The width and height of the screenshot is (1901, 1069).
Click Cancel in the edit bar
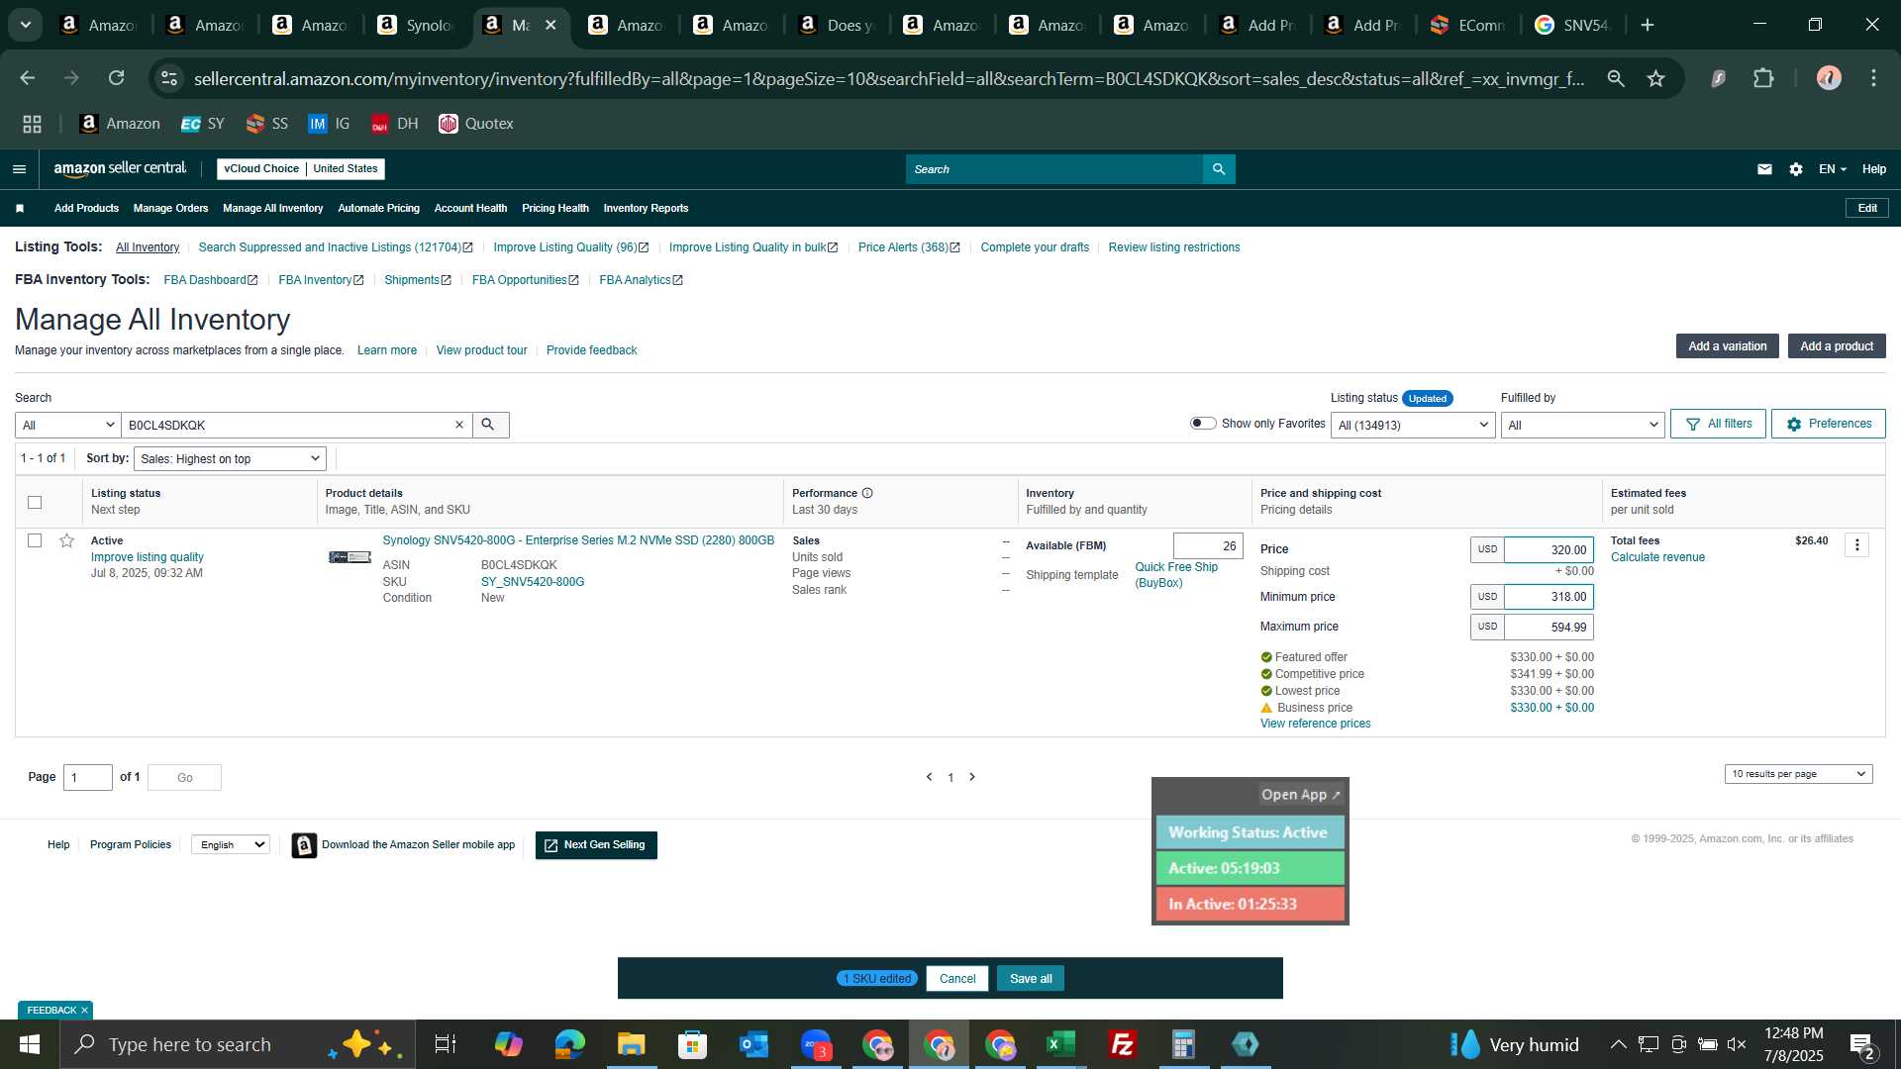[957, 979]
